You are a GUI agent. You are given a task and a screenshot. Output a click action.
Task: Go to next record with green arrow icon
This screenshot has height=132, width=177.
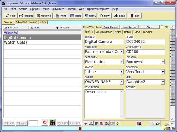pos(158,124)
